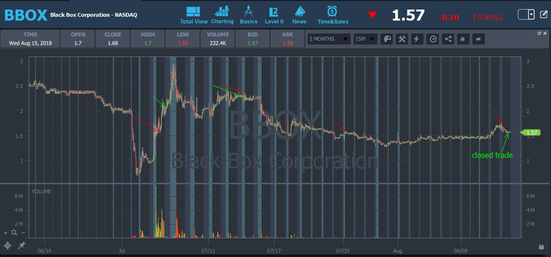Screen dimensions: 551x257
Task: Click the BBOX ticker symbol
Action: click(x=26, y=15)
